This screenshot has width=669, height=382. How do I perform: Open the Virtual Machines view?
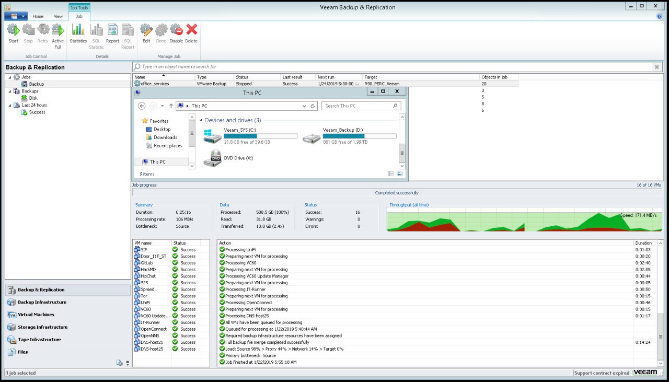tap(67, 315)
